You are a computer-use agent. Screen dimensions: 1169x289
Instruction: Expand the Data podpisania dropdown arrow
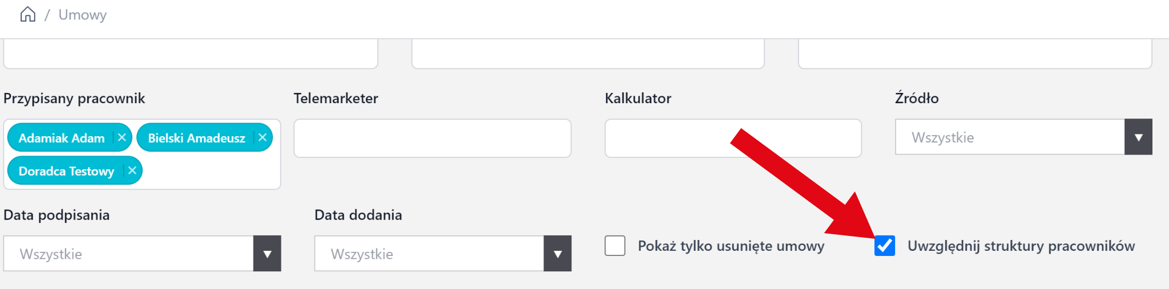click(267, 254)
